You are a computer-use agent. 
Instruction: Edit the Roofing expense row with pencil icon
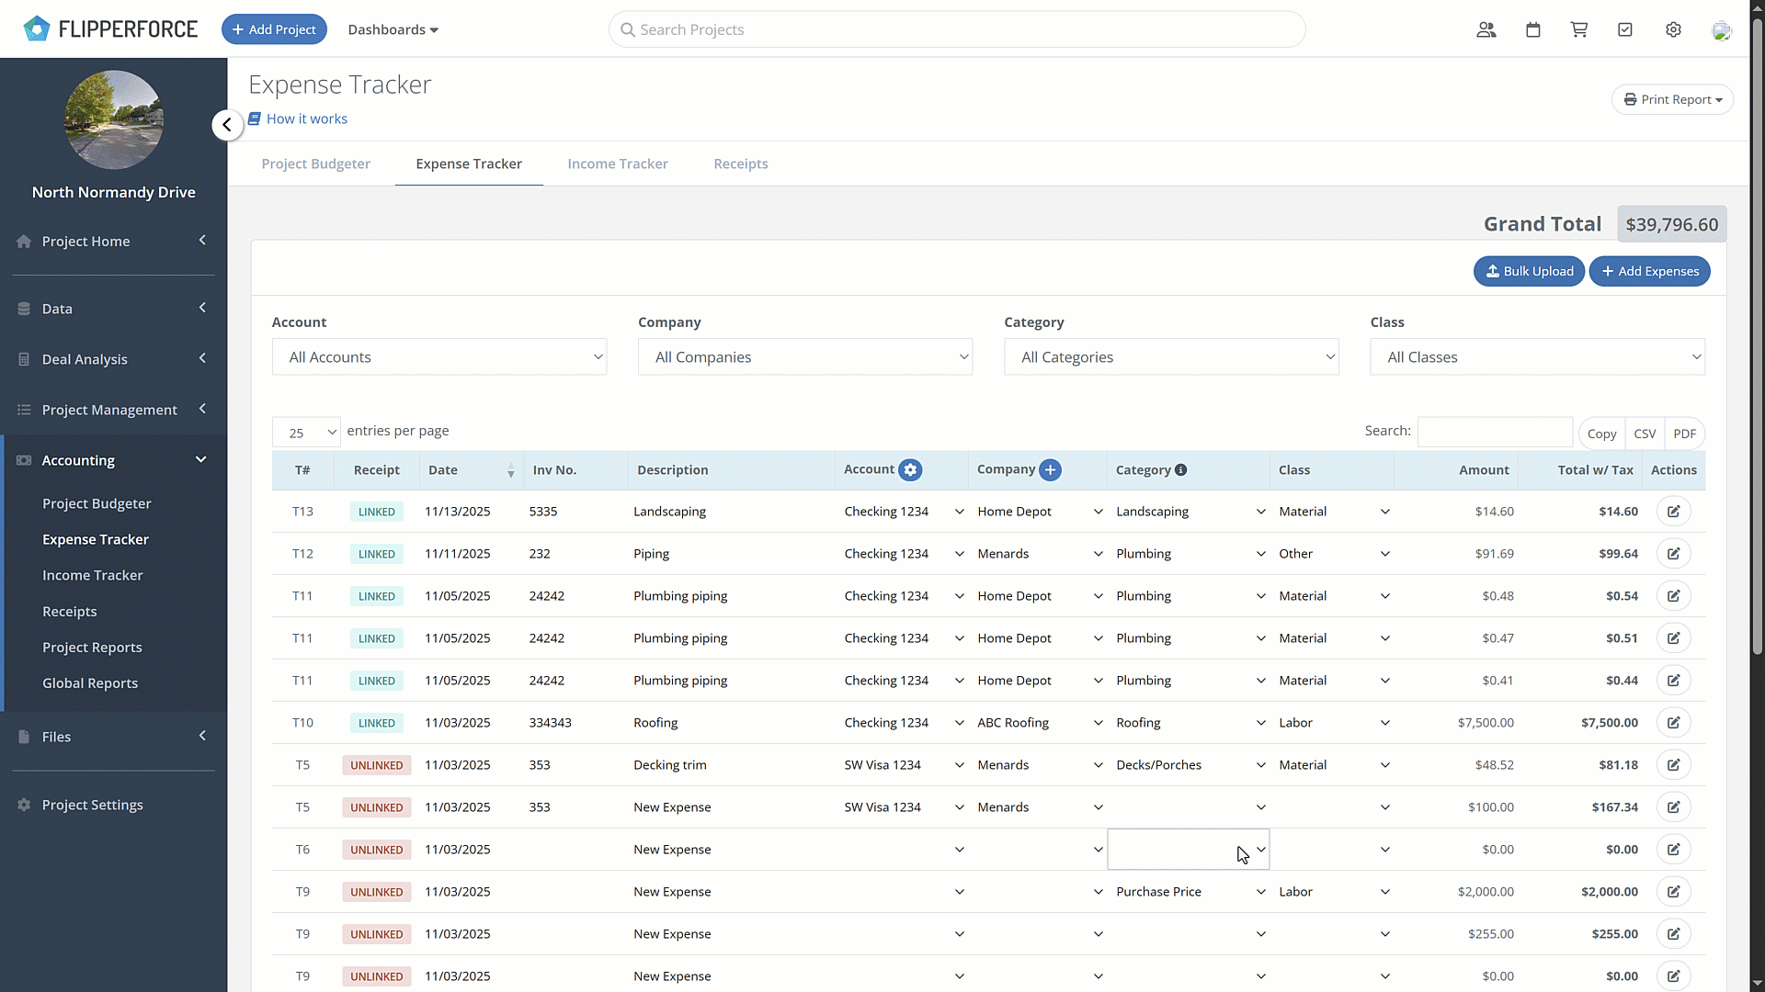coord(1673,722)
